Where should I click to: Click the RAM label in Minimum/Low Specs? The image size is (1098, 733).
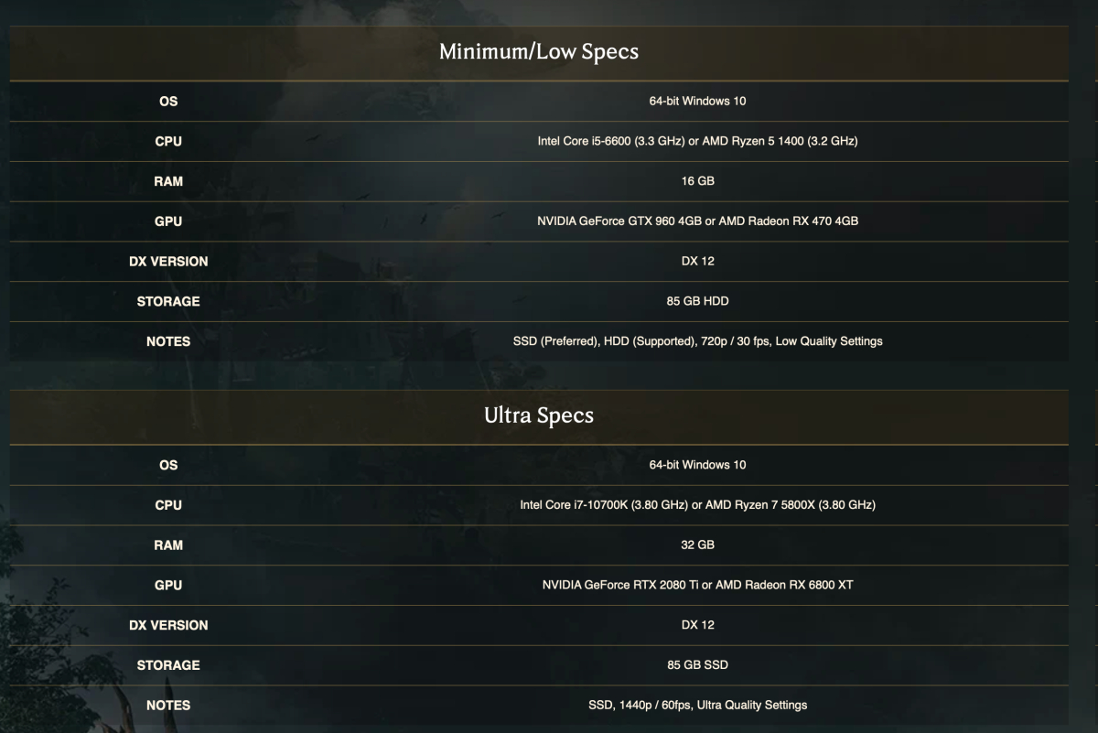(168, 181)
